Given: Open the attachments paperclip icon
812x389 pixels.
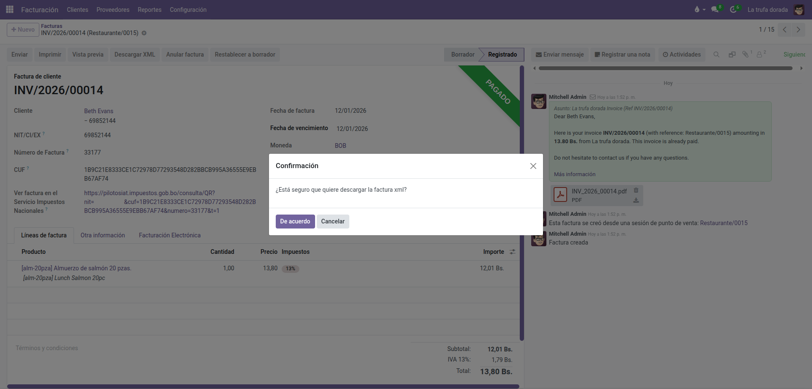Looking at the screenshot, I should pos(746,54).
